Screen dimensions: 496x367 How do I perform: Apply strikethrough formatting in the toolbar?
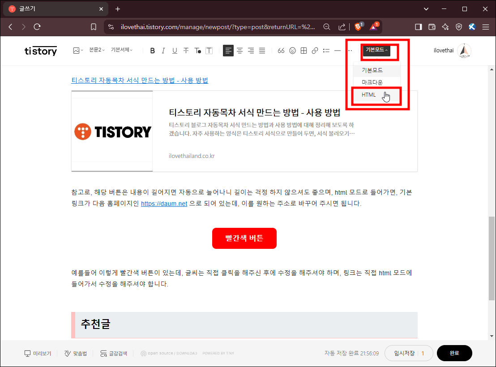tap(186, 51)
